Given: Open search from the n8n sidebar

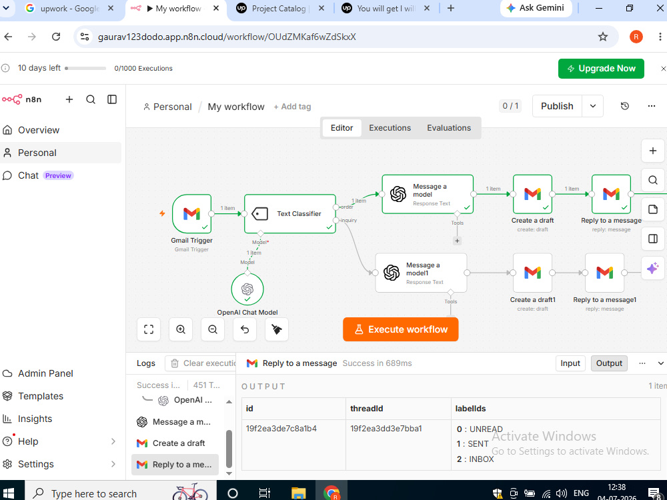Looking at the screenshot, I should tap(91, 99).
